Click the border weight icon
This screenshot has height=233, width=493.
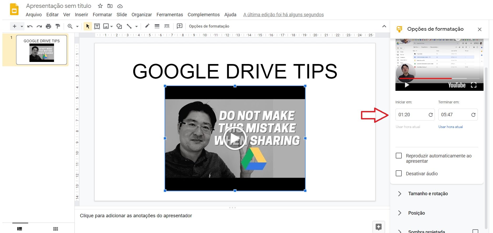157,26
